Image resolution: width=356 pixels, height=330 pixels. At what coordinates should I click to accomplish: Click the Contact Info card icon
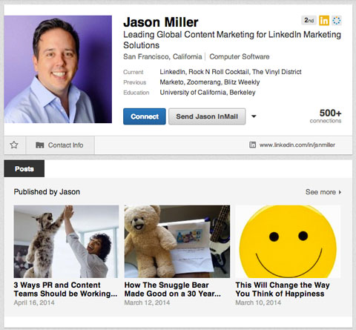pyautogui.click(x=40, y=145)
